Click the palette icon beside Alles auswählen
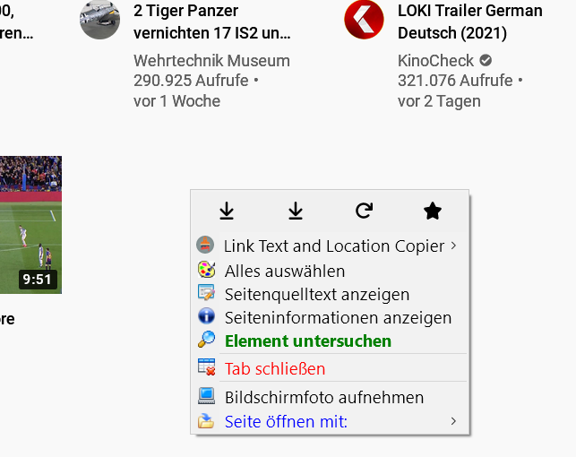Screen dimensions: 576x457 (x=207, y=270)
